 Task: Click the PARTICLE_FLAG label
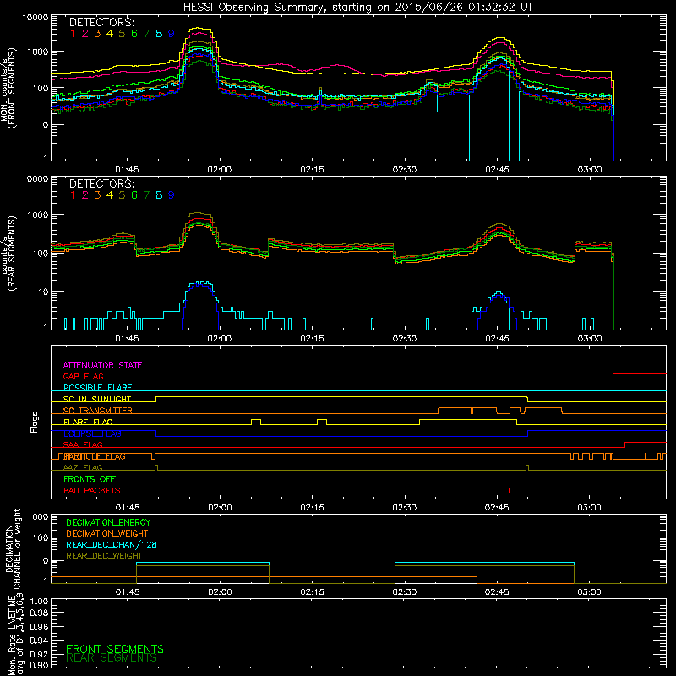[95, 456]
